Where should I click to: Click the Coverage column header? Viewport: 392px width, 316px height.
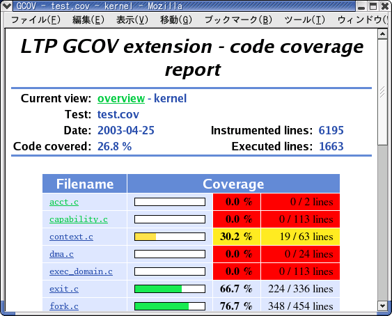tap(233, 184)
